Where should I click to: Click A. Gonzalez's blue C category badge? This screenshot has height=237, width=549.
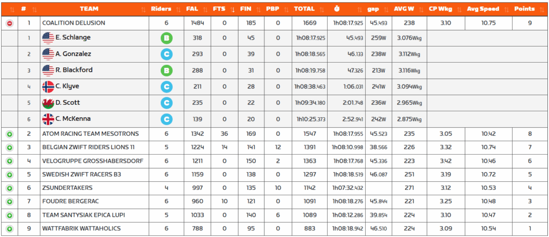point(166,54)
